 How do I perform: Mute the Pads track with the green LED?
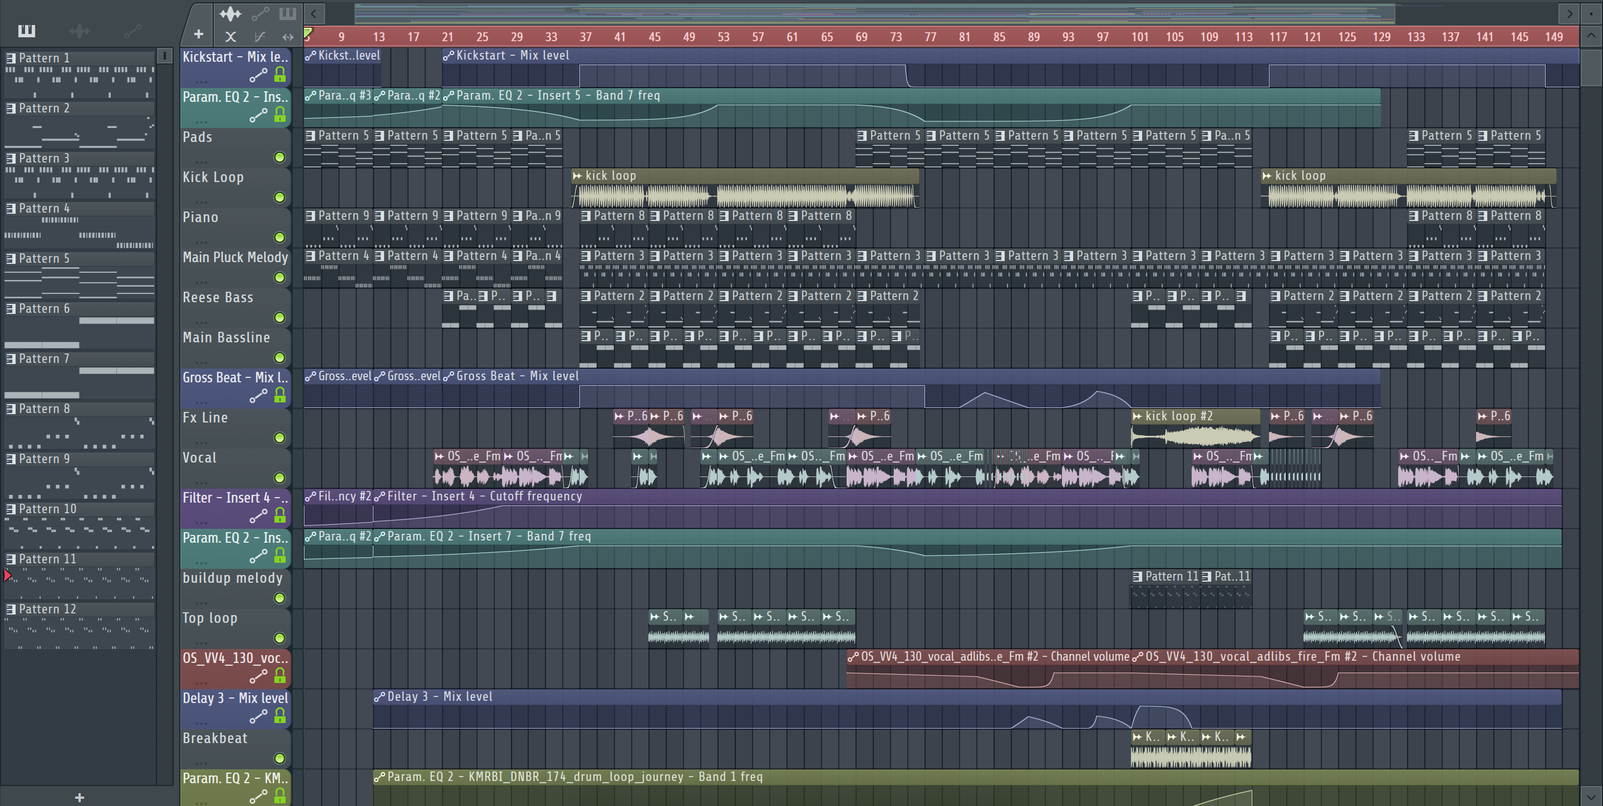[x=279, y=158]
